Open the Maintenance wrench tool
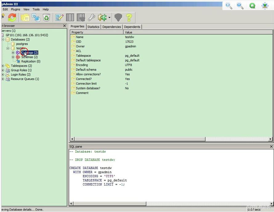This screenshot has width=274, height=212. click(x=91, y=18)
